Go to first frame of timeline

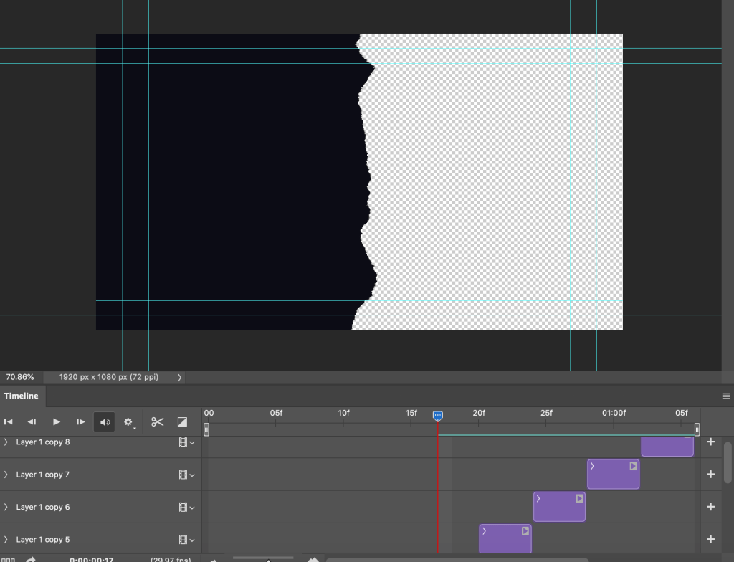pos(9,422)
